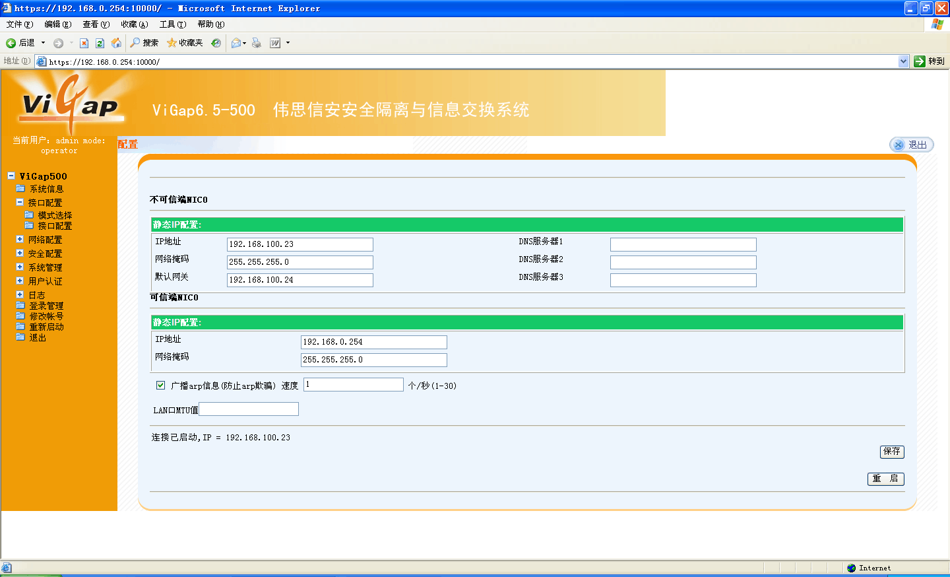
Task: Click the 默认网关 field 192.168.100.24
Action: pos(300,280)
